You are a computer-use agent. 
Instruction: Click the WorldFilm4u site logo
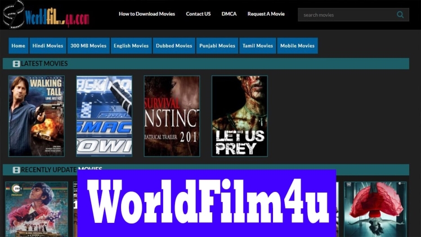click(x=47, y=15)
